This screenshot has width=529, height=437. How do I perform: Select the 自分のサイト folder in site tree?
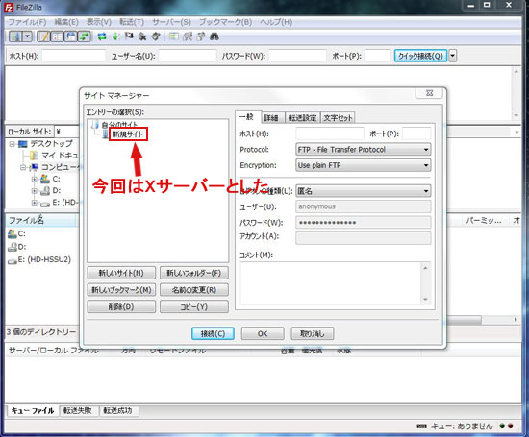pyautogui.click(x=119, y=124)
